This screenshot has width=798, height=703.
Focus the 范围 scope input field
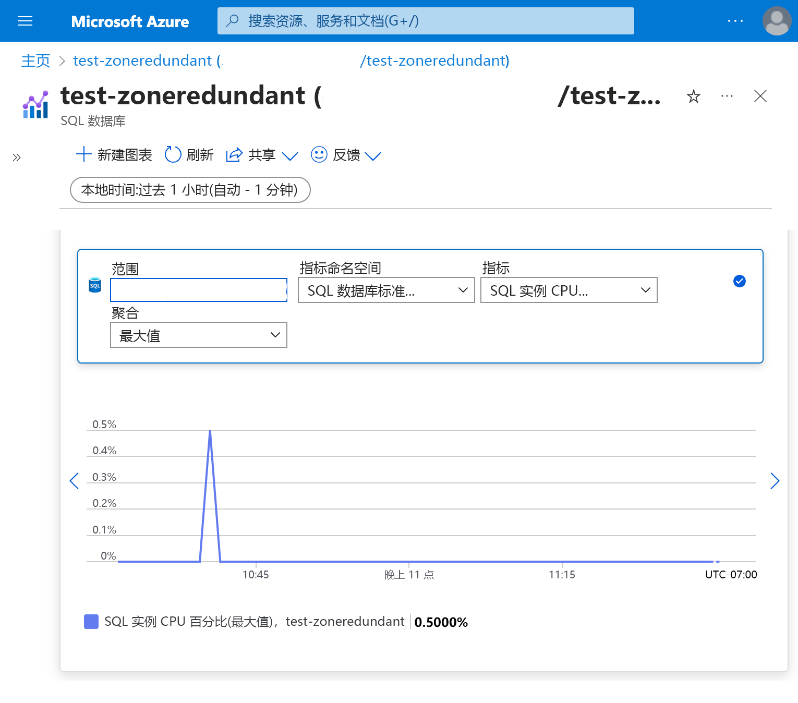(199, 290)
